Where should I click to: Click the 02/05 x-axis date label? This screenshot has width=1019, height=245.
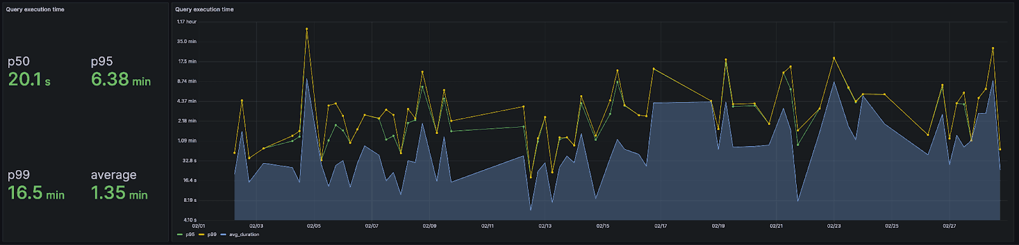(x=314, y=226)
